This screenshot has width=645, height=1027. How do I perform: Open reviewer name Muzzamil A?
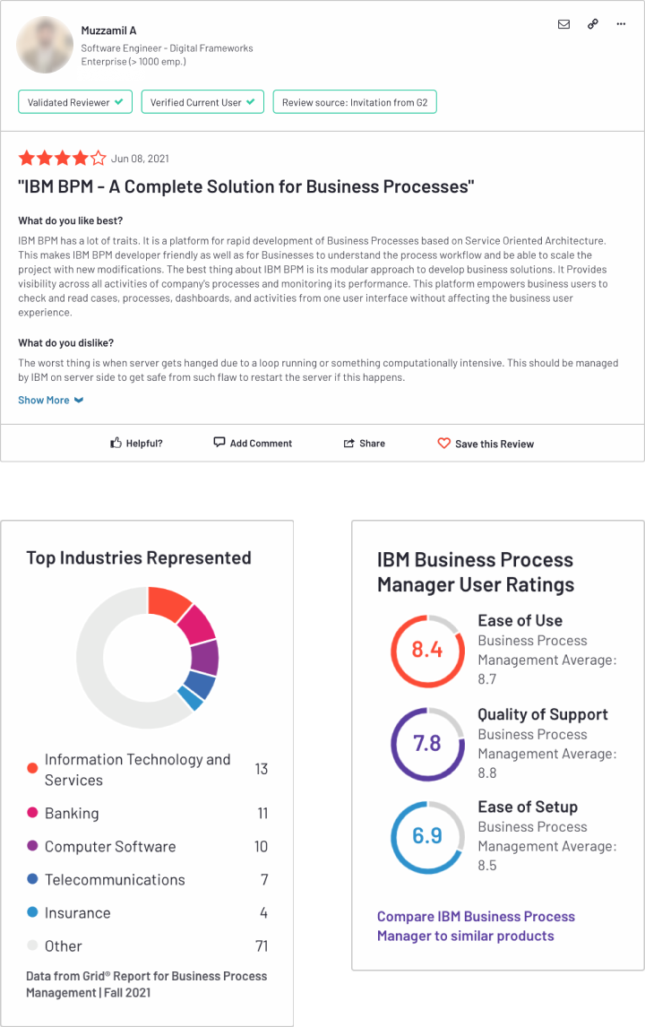pos(108,30)
